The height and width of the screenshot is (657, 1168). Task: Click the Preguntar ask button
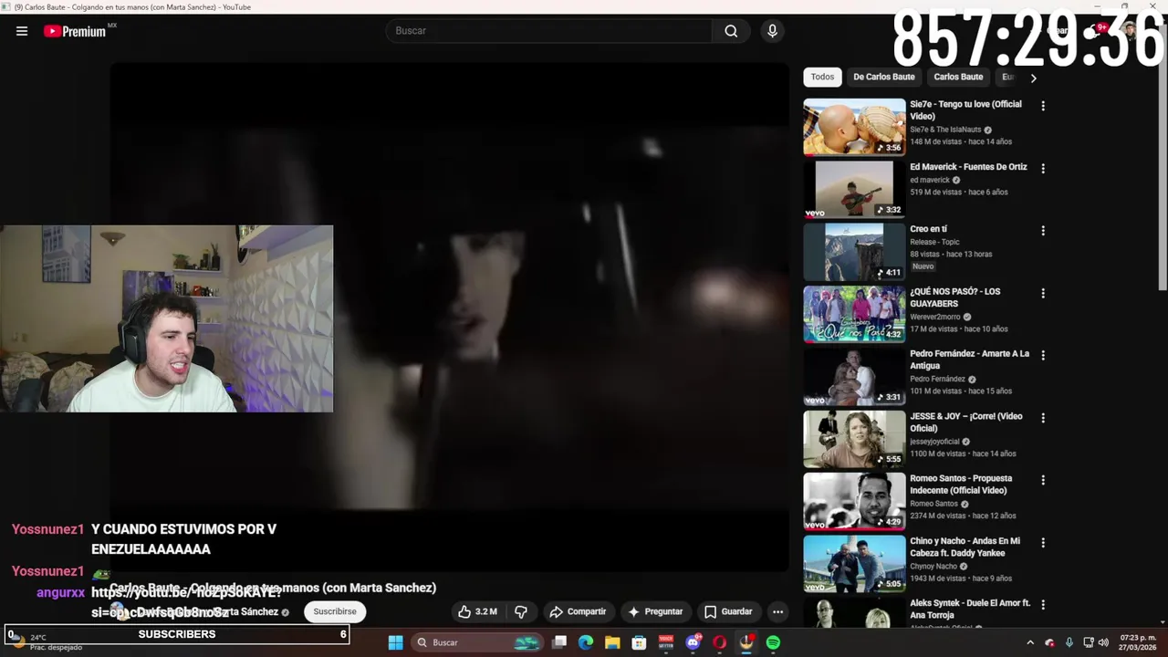coord(654,611)
